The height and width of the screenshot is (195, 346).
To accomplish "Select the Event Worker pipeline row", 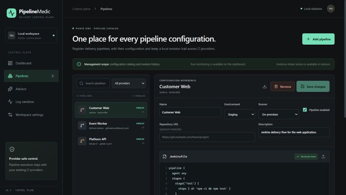I will (x=111, y=125).
